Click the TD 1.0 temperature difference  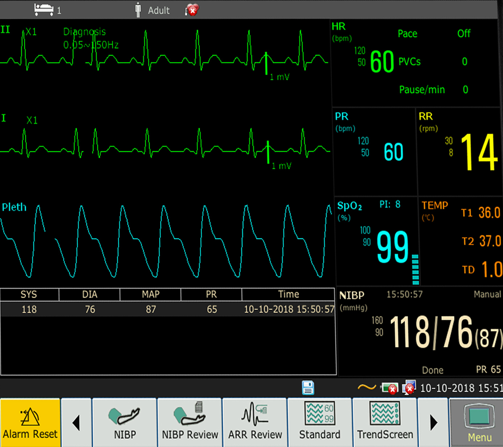482,270
